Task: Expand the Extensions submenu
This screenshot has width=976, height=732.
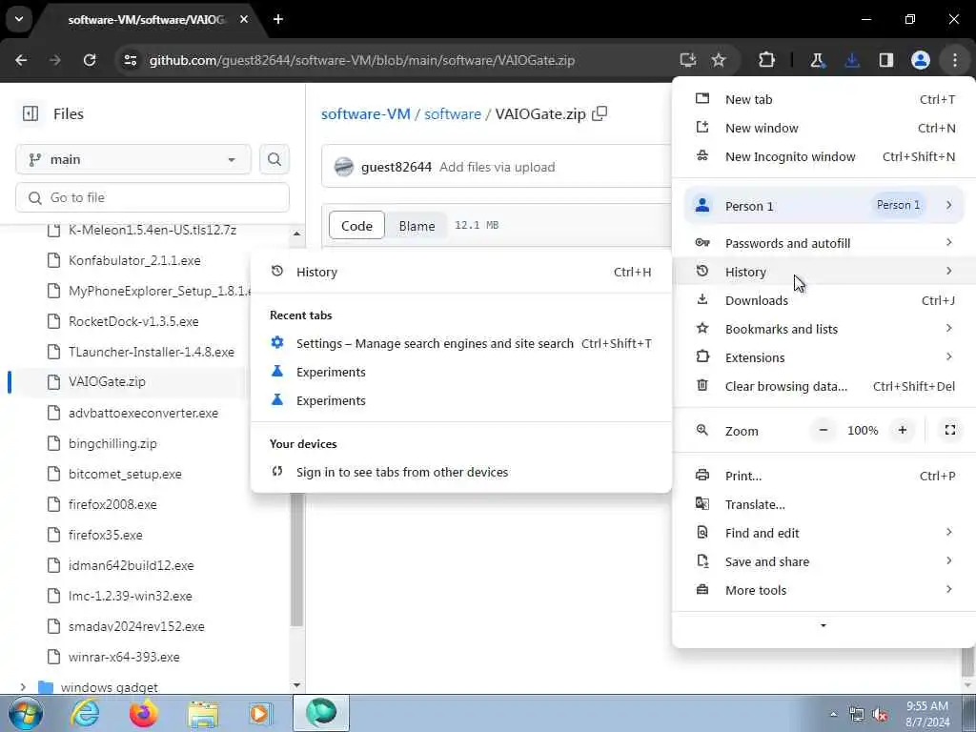Action: click(x=823, y=357)
